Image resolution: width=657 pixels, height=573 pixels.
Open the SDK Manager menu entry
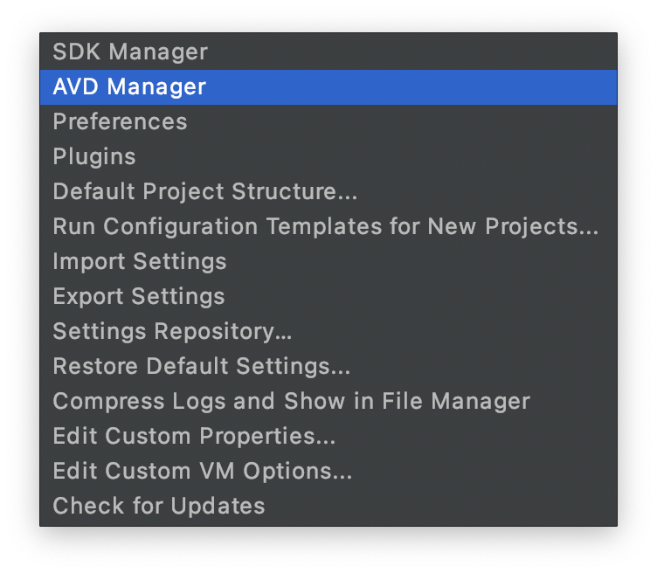(x=328, y=52)
